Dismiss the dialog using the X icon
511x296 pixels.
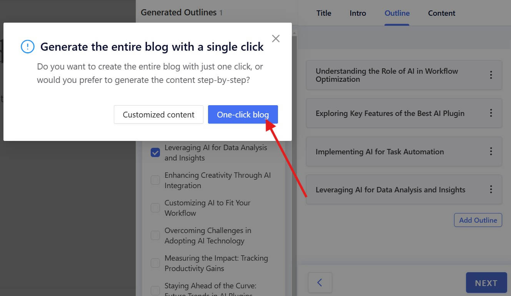[x=276, y=38]
